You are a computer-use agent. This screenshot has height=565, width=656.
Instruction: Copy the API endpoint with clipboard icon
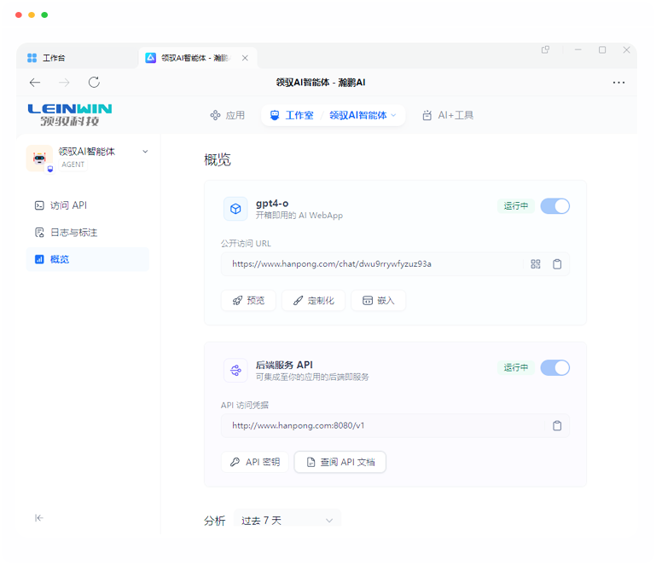557,425
